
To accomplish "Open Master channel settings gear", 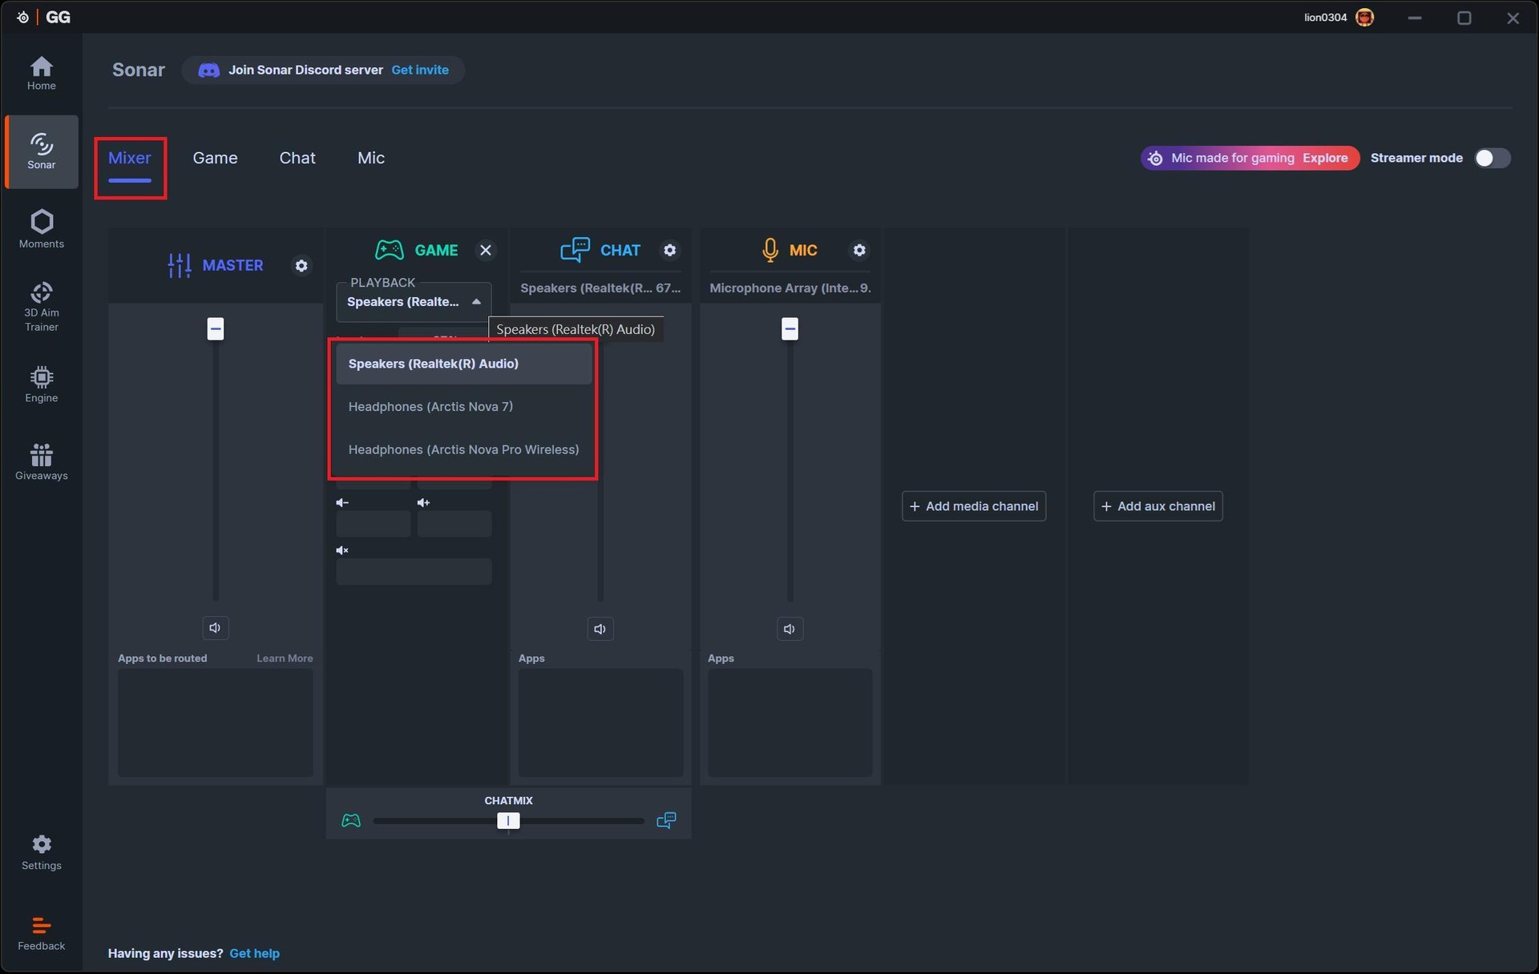I will pyautogui.click(x=301, y=266).
